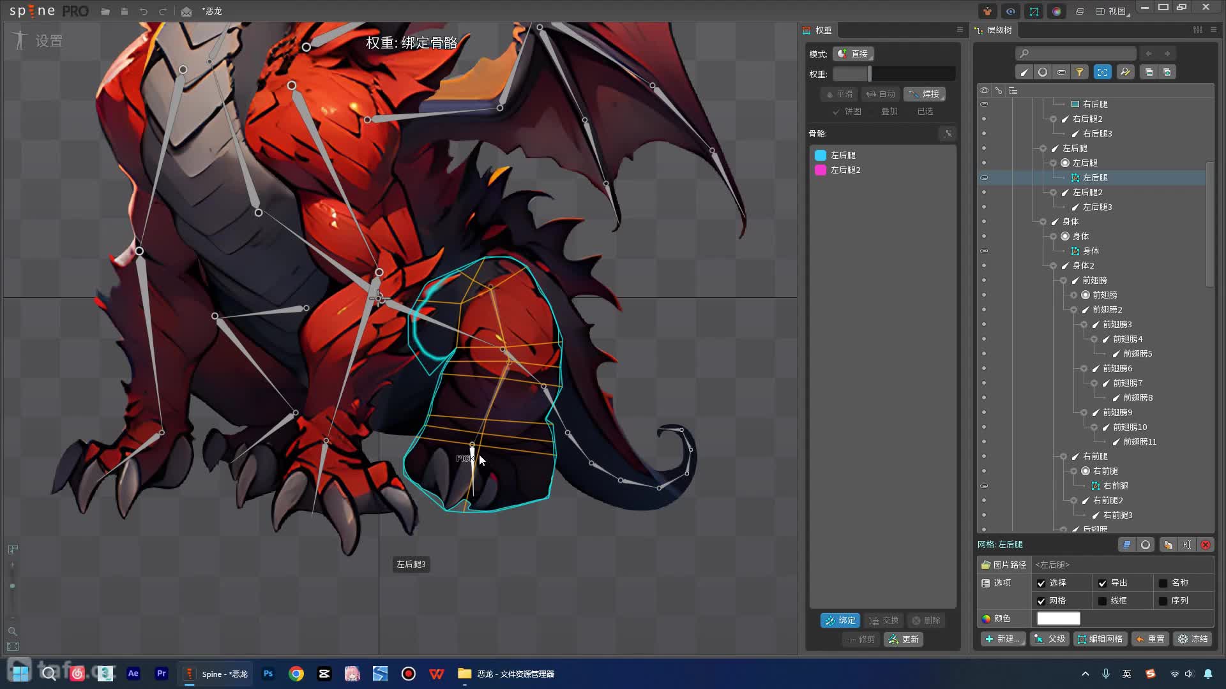Toggle visibility dot for 右后腿2 row

coord(984,119)
